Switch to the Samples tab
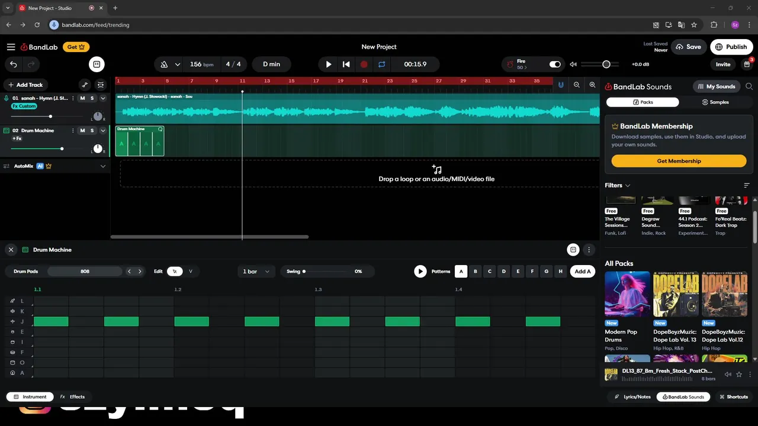Viewport: 758px width, 426px height. click(715, 102)
